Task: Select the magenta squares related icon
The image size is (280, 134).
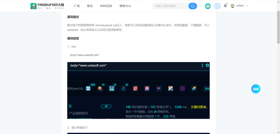Action: 182,88
